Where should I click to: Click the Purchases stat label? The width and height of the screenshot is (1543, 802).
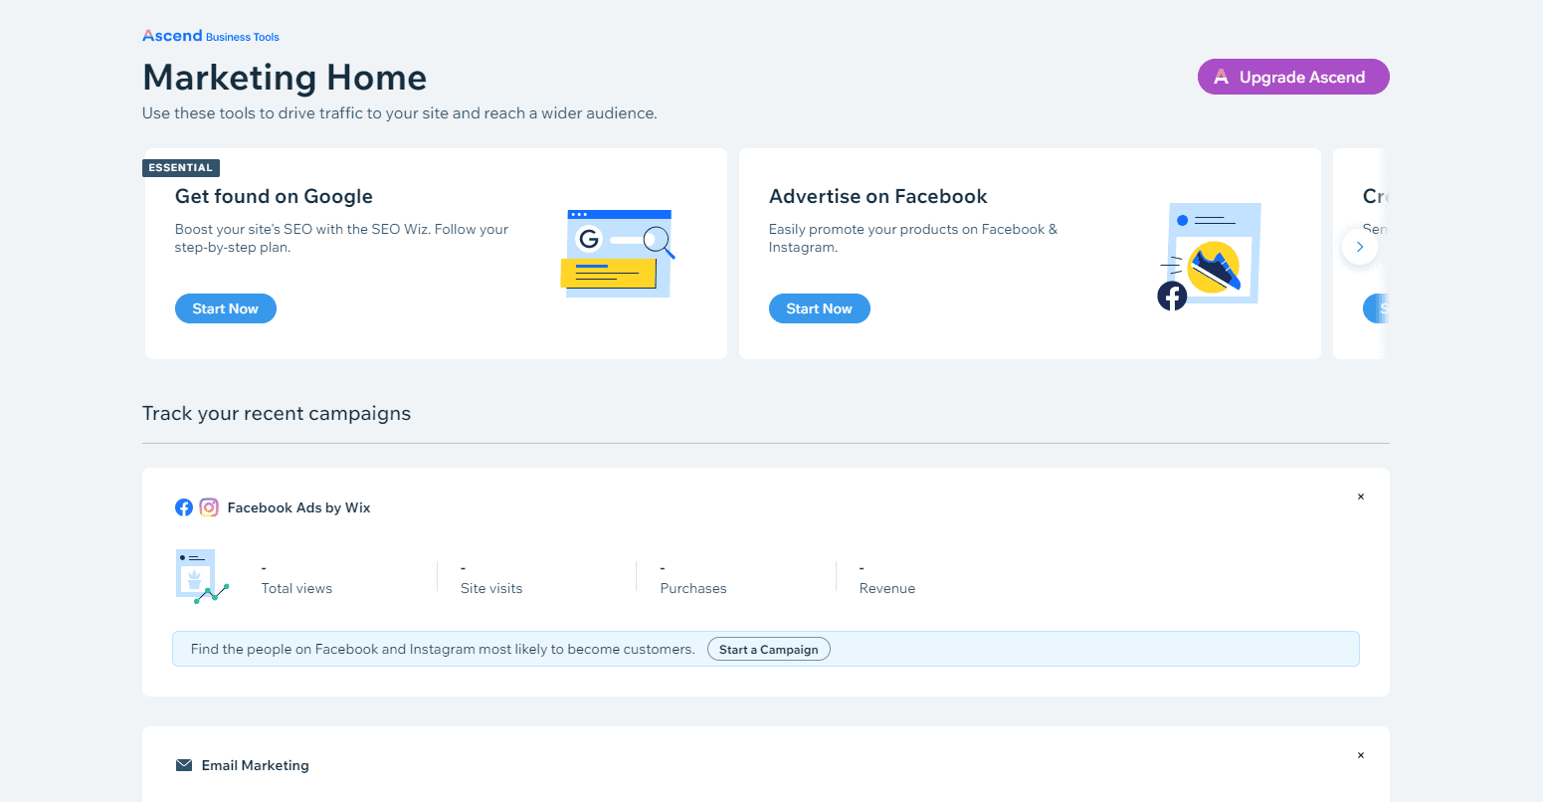(693, 588)
